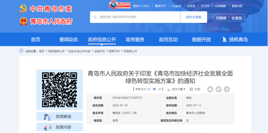Open the 首页 navigation tab

pos(36,40)
